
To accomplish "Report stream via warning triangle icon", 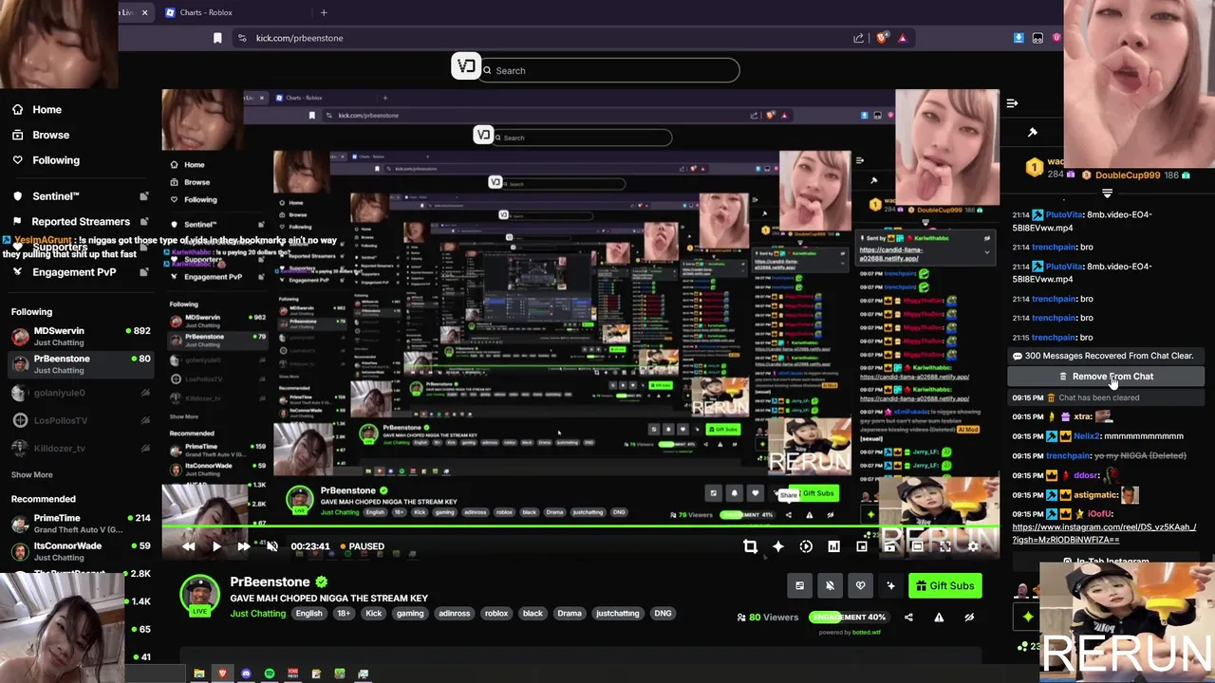I will click(939, 618).
